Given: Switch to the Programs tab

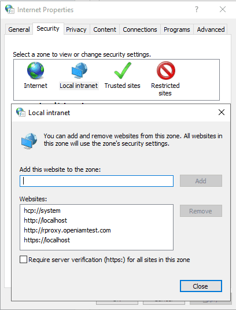Looking at the screenshot, I should coord(176,29).
